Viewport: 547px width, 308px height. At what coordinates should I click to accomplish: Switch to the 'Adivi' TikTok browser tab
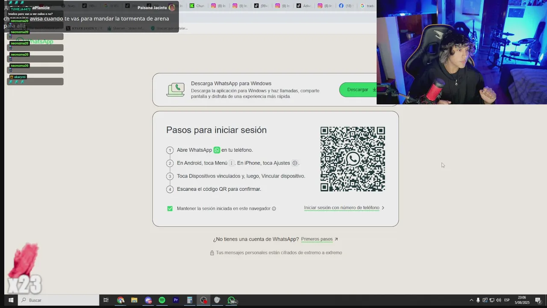pos(304,6)
